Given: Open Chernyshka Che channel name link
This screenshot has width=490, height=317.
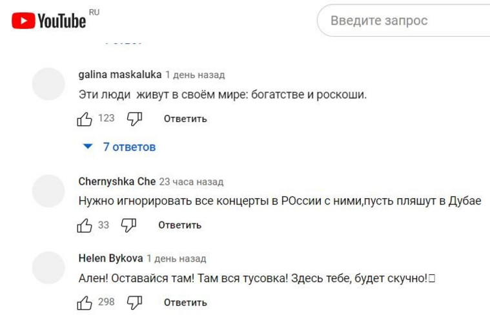Looking at the screenshot, I should 117,181.
